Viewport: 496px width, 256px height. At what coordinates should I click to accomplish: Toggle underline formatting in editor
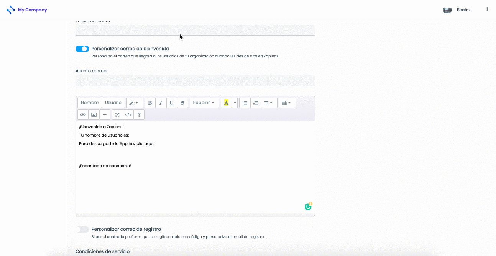pos(171,103)
